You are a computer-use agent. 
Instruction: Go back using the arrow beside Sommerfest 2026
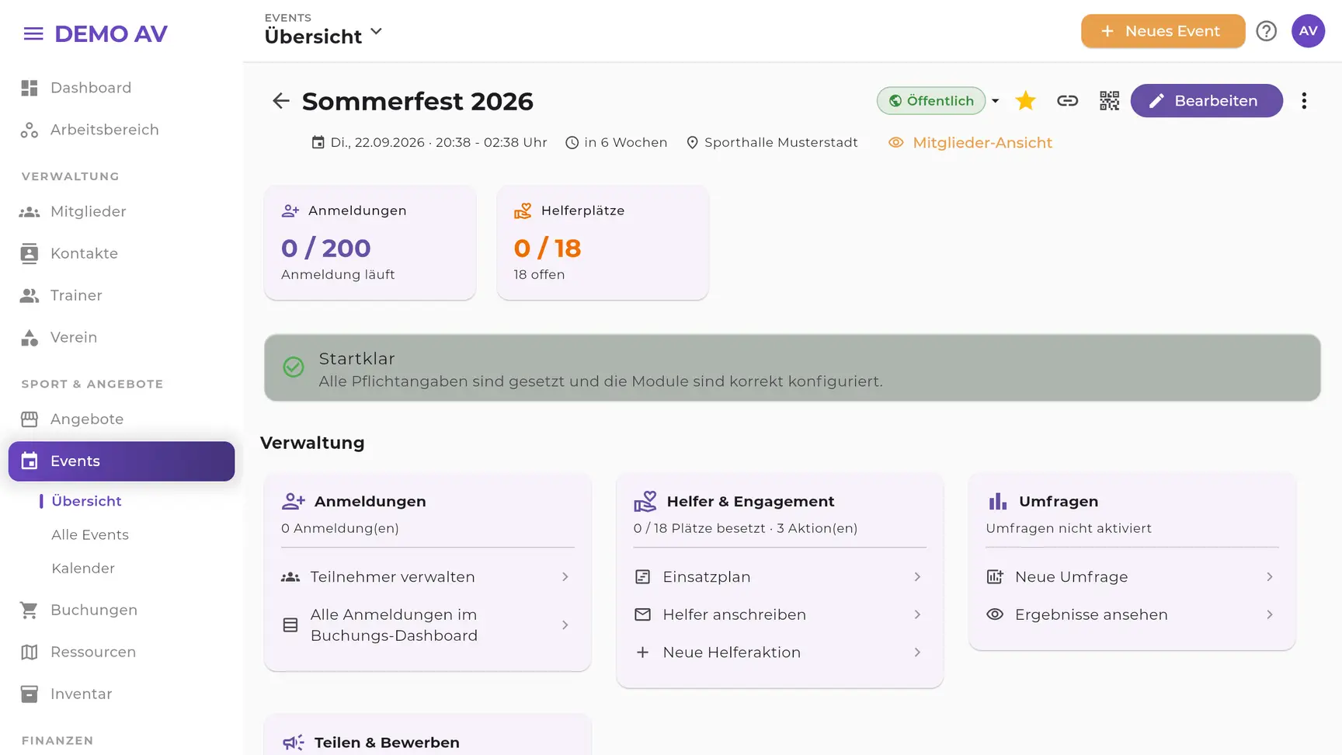[281, 101]
